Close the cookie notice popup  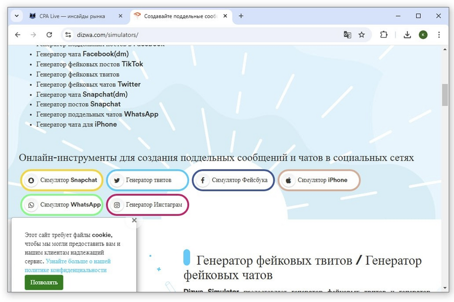[134, 220]
